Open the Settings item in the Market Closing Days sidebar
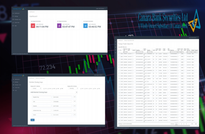 click(20, 82)
